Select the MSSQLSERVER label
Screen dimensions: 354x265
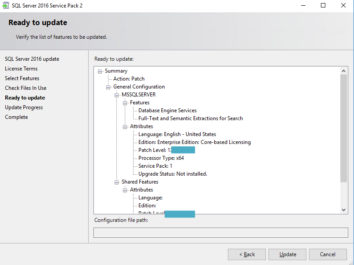(x=138, y=95)
